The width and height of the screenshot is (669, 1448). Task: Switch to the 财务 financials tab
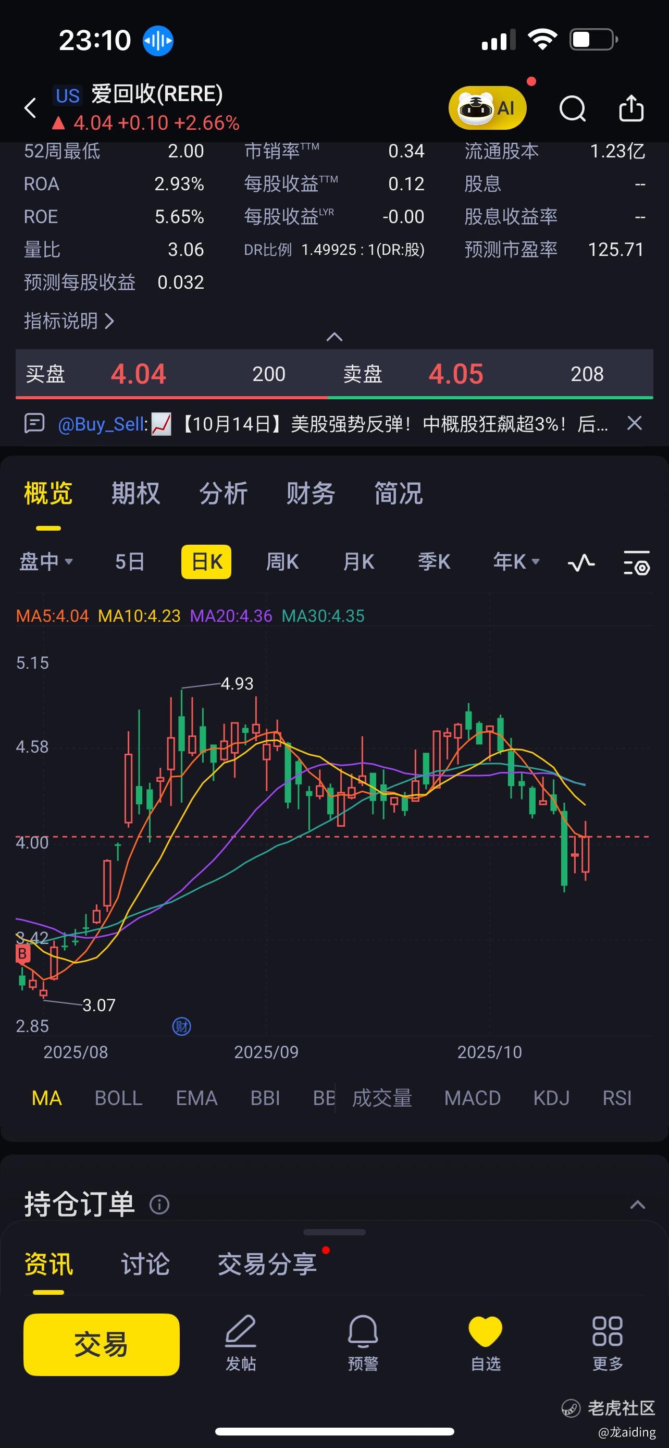click(x=311, y=494)
